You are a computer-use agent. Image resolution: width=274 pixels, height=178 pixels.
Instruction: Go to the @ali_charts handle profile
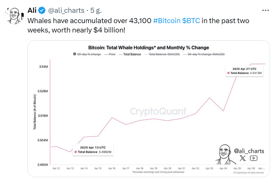(66, 10)
